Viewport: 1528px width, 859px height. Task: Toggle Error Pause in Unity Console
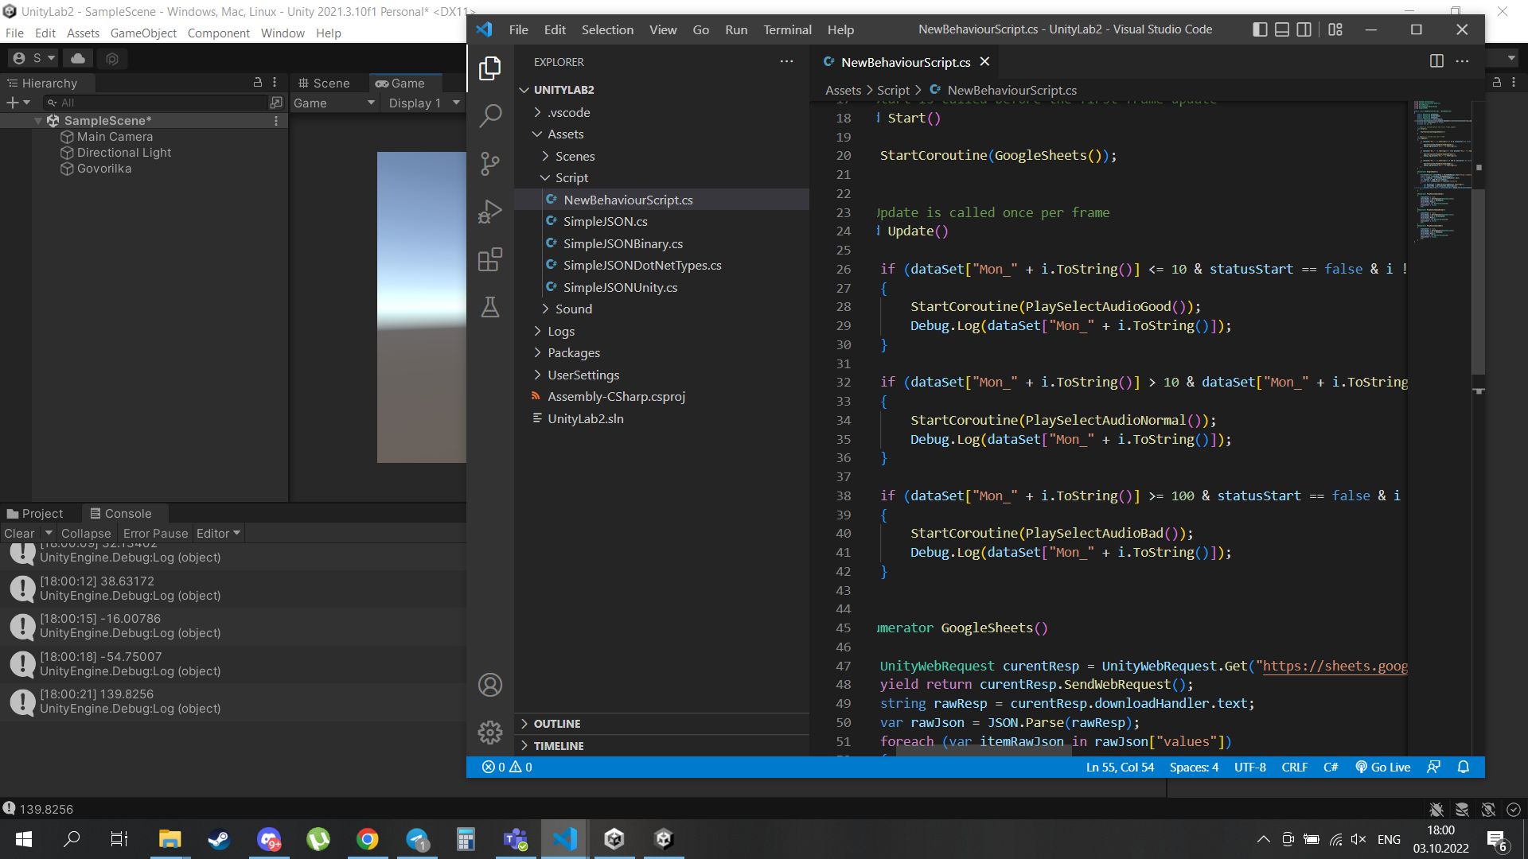[x=155, y=534]
